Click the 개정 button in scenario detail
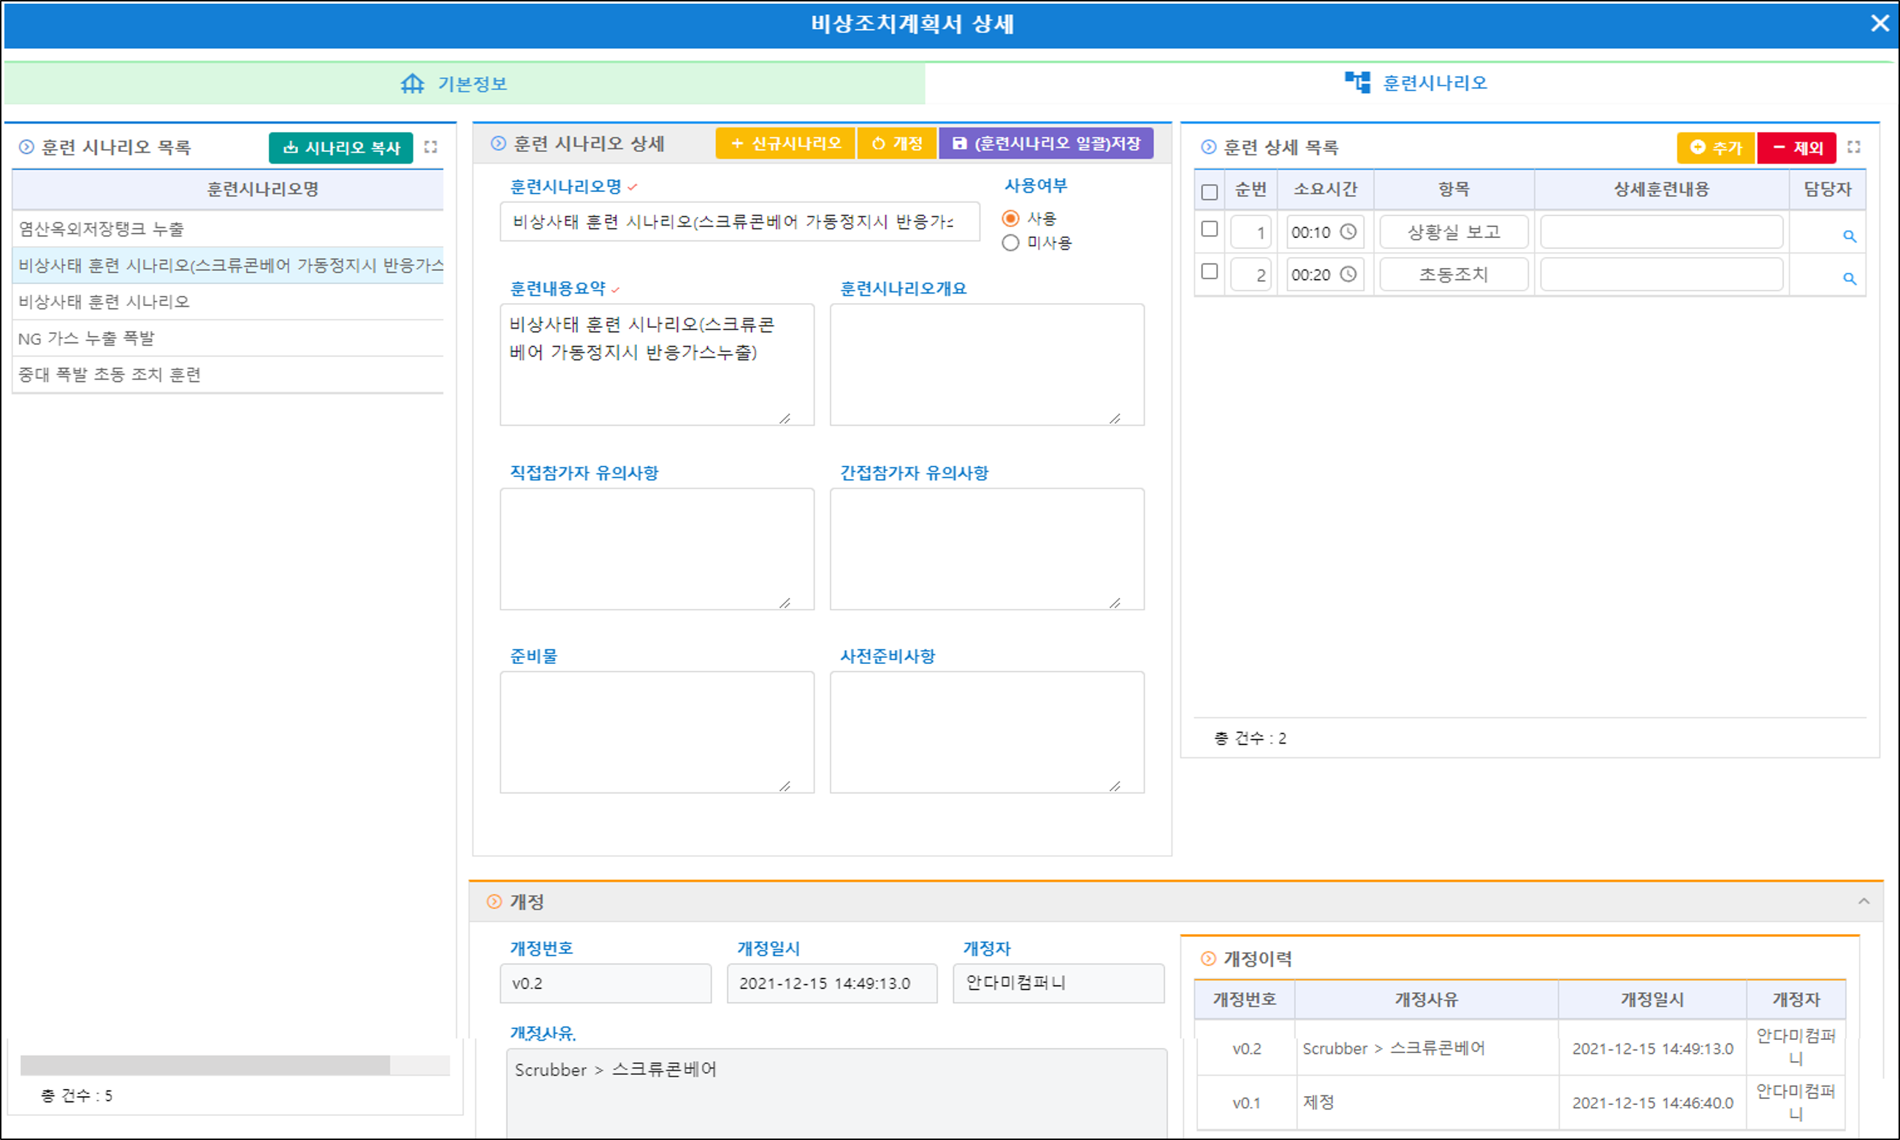 897,144
